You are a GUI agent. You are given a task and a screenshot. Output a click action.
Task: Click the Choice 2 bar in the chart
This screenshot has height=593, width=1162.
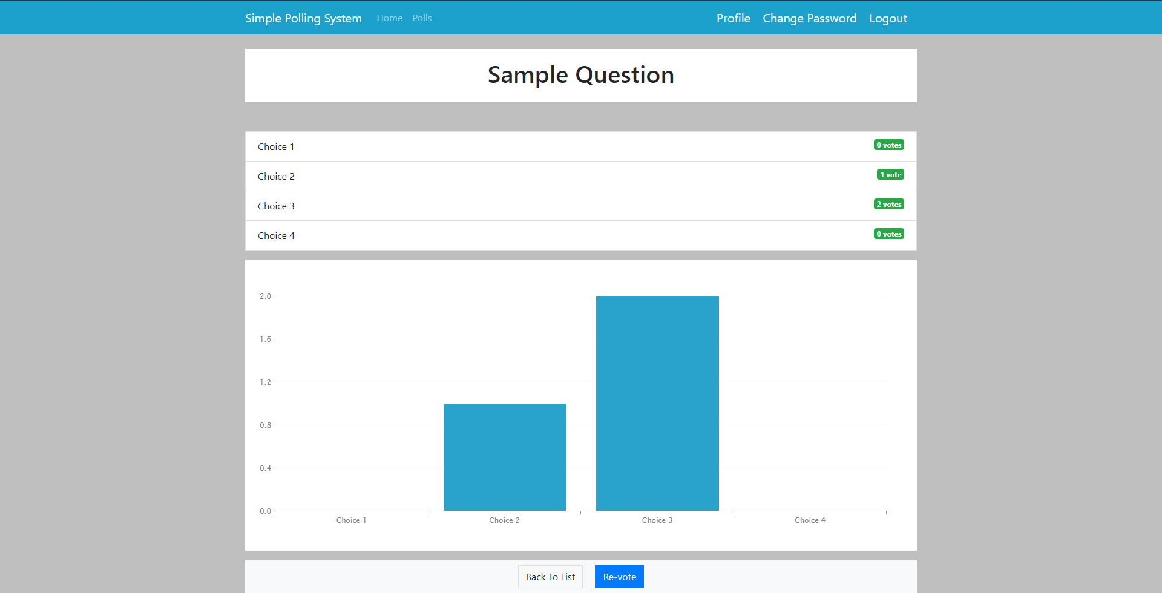pos(505,457)
